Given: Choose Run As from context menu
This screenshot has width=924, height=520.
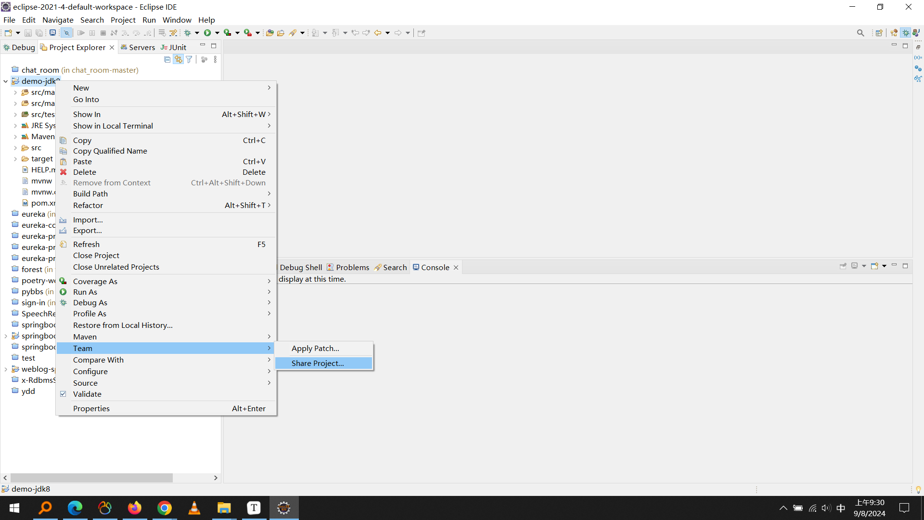Looking at the screenshot, I should point(166,292).
